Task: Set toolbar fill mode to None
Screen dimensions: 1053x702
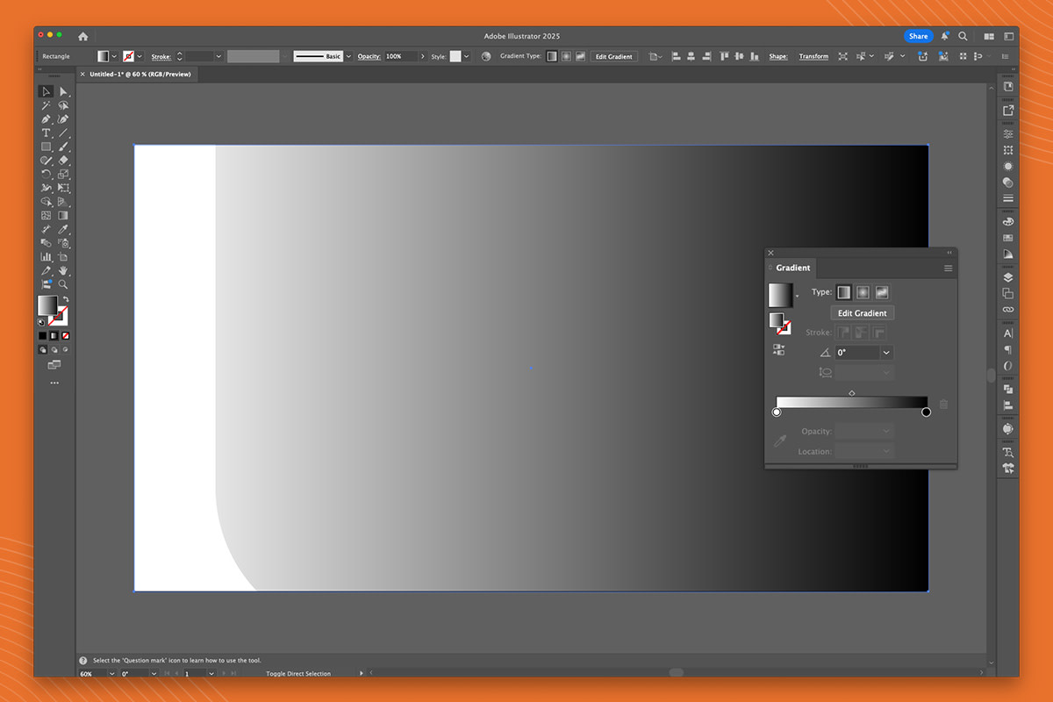Action: (65, 335)
